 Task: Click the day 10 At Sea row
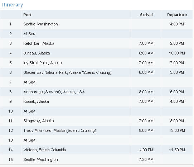[x=96, y=111]
